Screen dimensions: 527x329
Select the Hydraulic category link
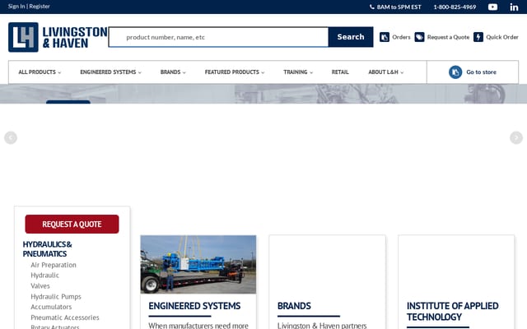pyautogui.click(x=44, y=276)
